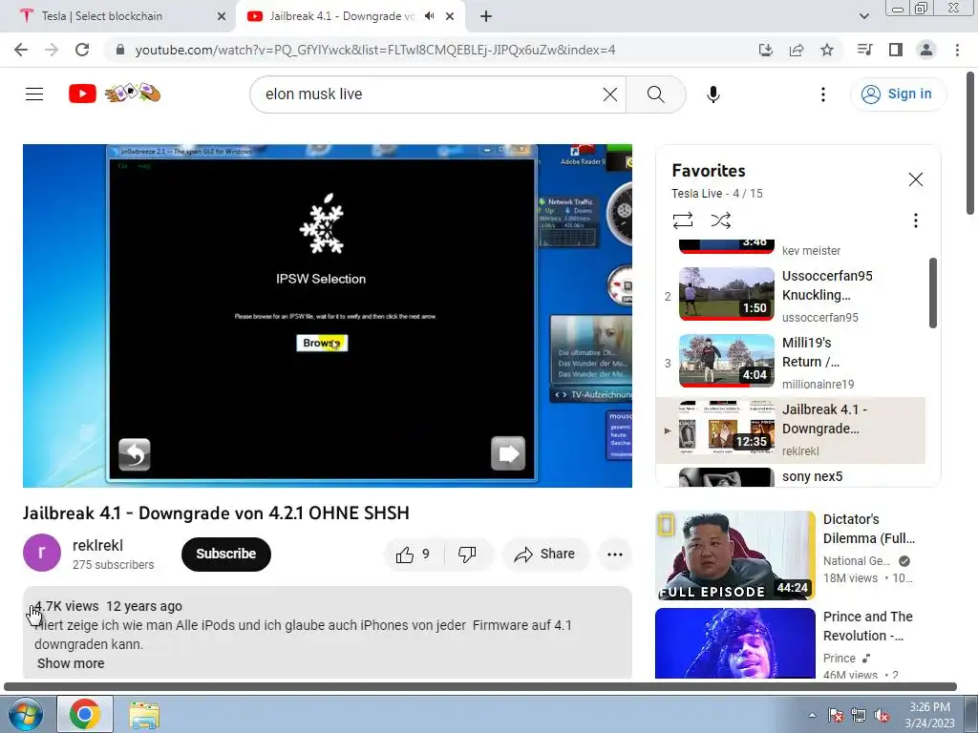Image resolution: width=978 pixels, height=733 pixels.
Task: Click the page vertical scrollbar
Action: pyautogui.click(x=971, y=143)
